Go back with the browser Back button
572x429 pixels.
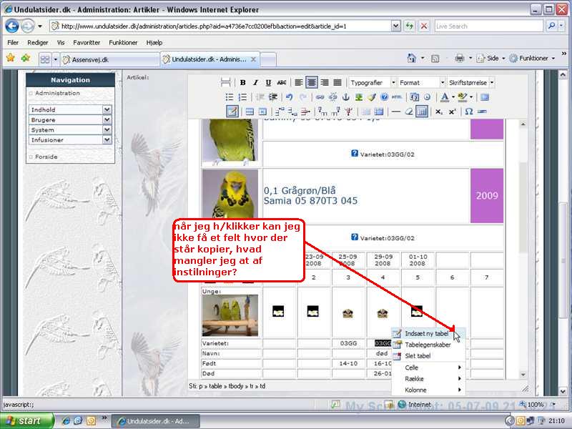pos(12,26)
